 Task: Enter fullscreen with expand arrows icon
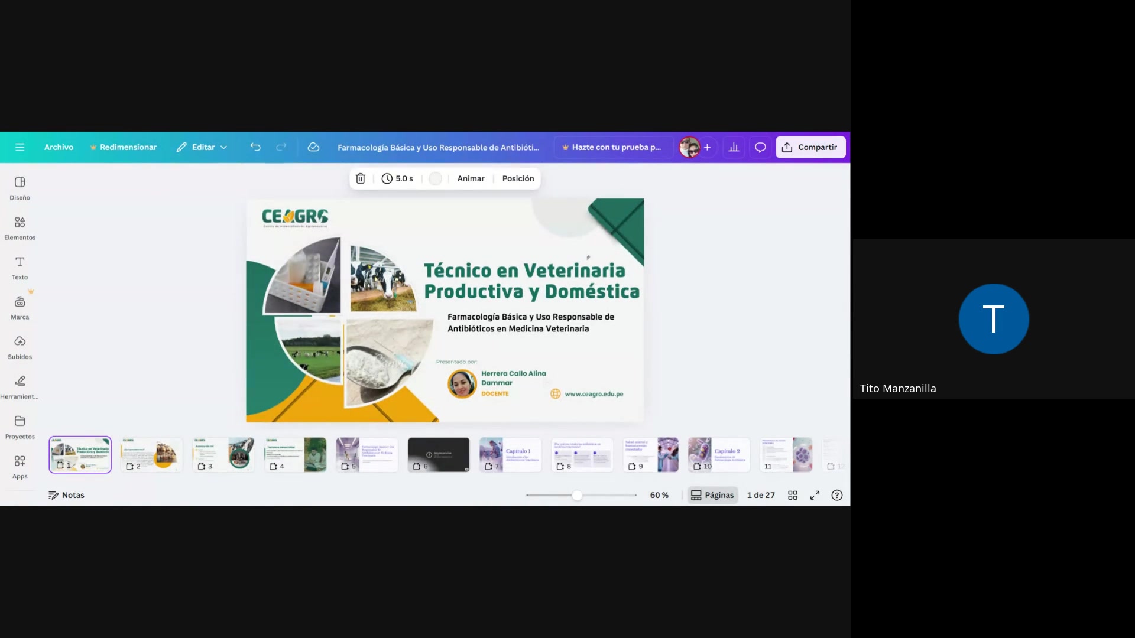[815, 495]
